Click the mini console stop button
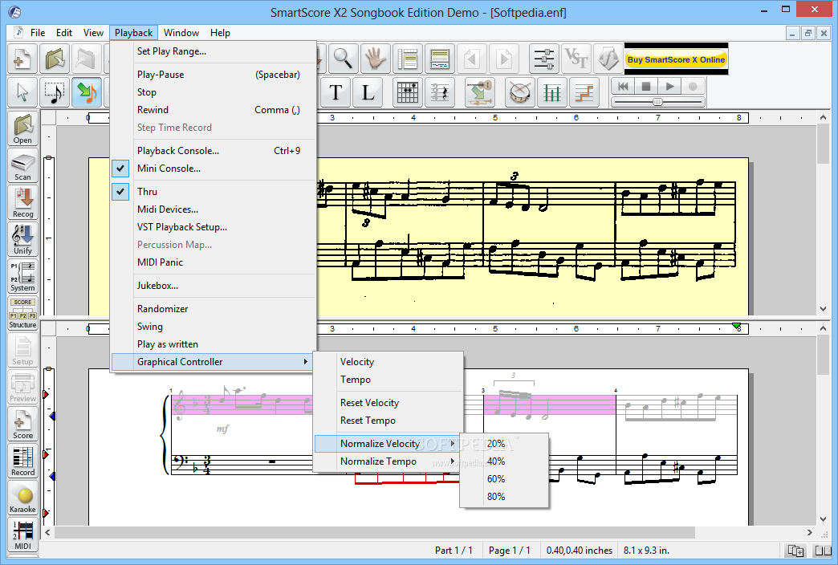 pyautogui.click(x=646, y=86)
